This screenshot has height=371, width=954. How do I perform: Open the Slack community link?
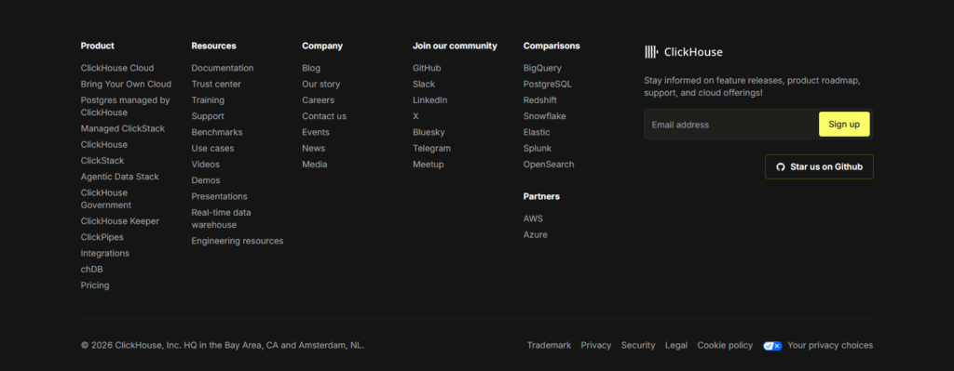click(x=424, y=85)
